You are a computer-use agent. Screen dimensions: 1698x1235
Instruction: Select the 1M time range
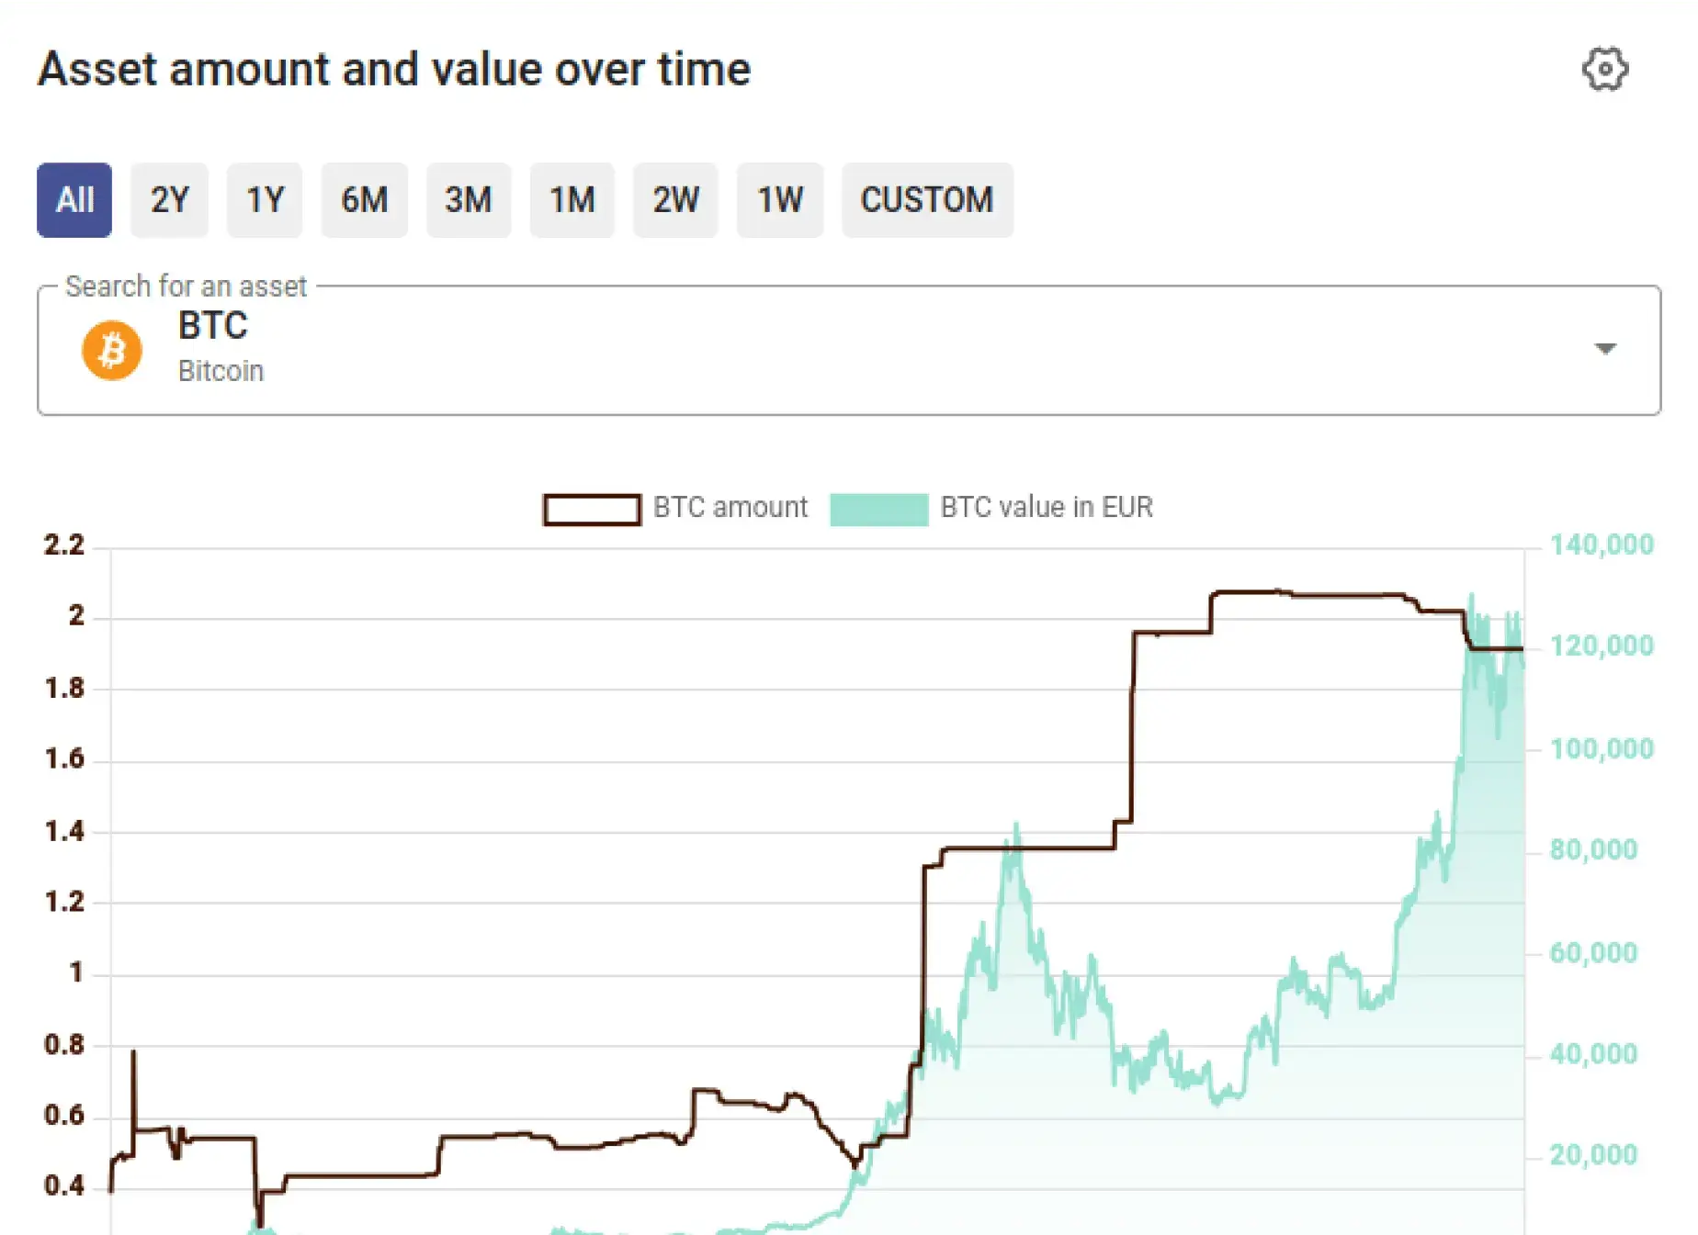coord(572,200)
